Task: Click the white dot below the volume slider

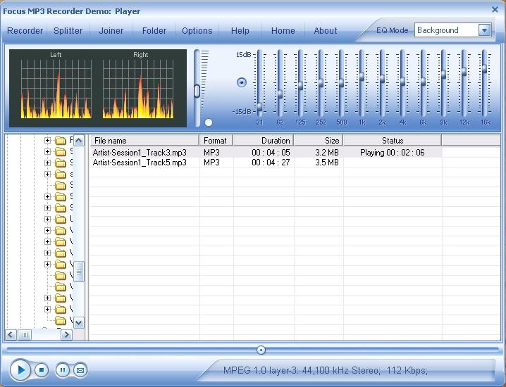Action: [209, 122]
